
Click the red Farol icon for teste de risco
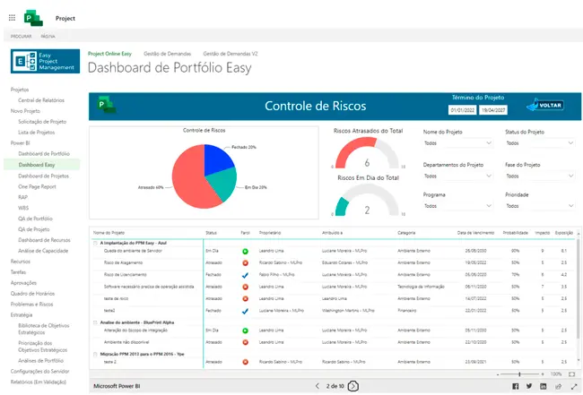[245, 299]
